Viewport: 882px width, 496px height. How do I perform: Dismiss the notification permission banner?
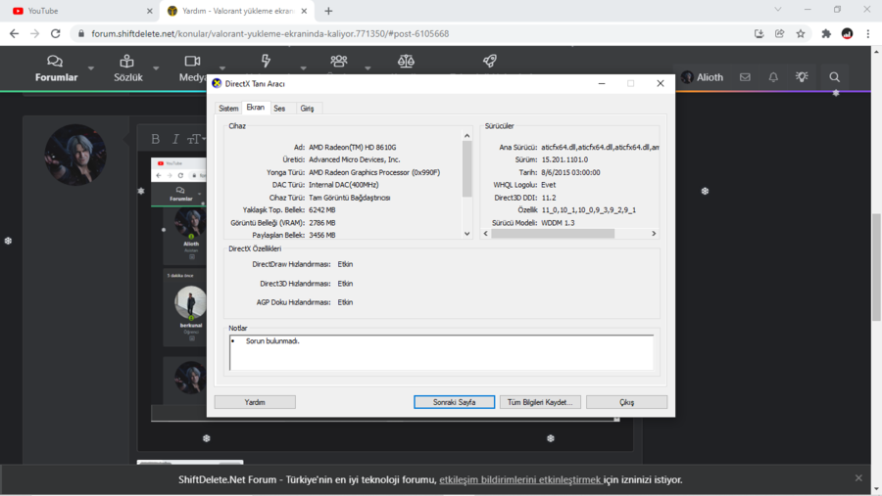[858, 478]
